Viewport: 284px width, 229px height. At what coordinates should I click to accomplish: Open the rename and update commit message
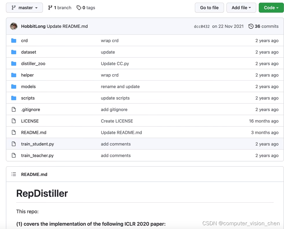click(x=120, y=86)
